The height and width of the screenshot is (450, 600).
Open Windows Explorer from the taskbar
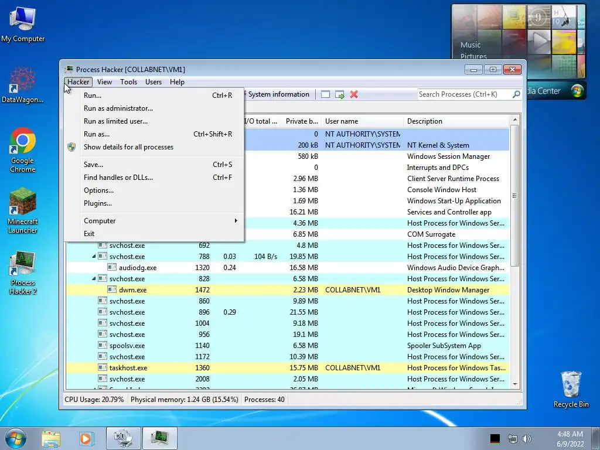tap(51, 438)
